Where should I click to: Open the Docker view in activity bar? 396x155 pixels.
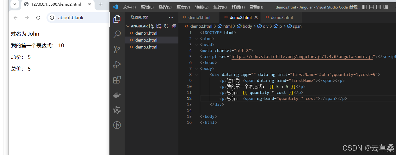point(117,95)
